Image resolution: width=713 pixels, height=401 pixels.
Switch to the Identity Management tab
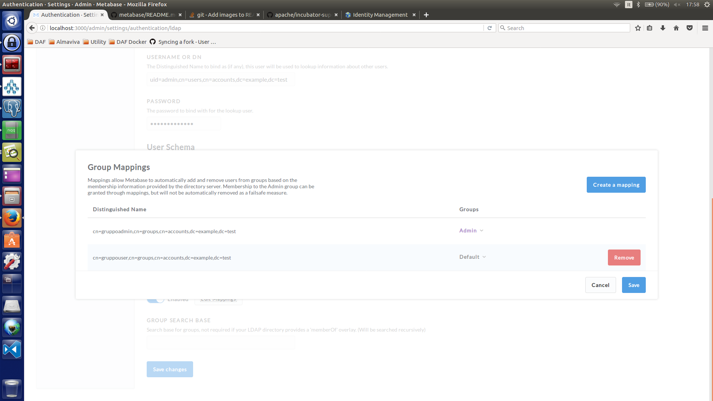(x=380, y=15)
